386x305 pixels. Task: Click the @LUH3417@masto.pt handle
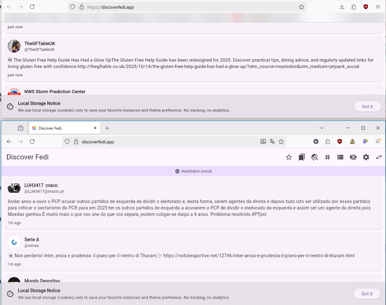[44, 191]
